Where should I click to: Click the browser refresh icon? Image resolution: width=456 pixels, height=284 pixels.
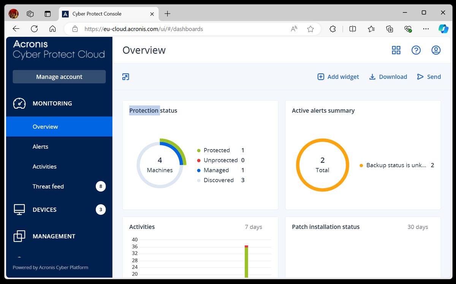[x=34, y=28]
